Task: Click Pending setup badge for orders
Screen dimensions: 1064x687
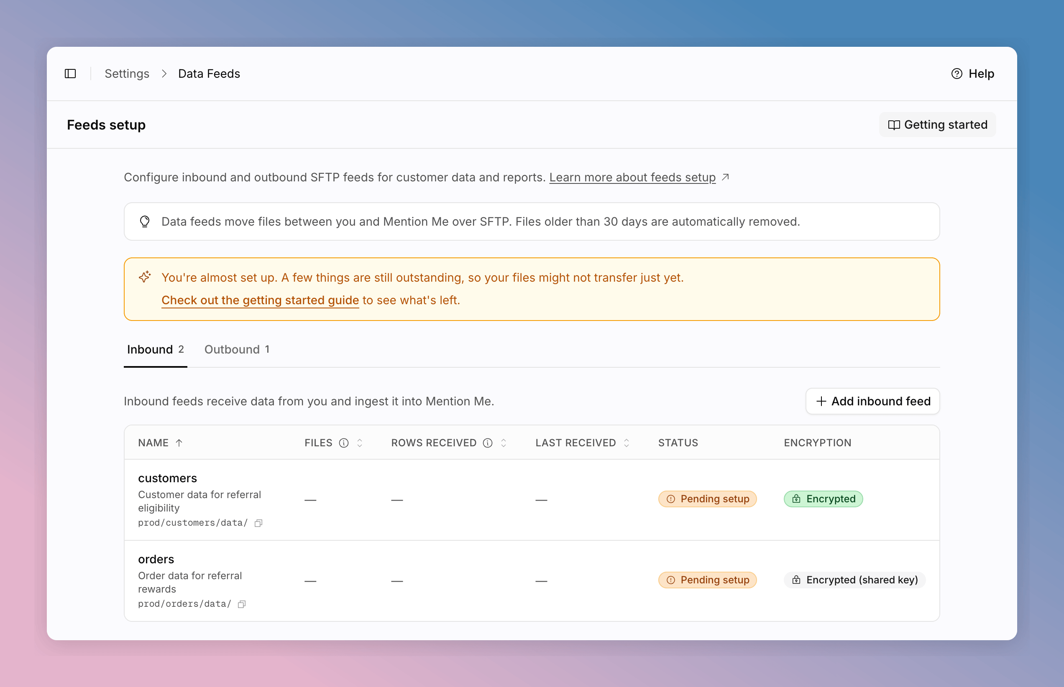Action: (x=707, y=580)
